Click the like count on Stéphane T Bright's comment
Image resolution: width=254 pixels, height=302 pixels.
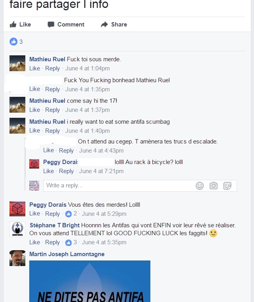tap(71, 242)
